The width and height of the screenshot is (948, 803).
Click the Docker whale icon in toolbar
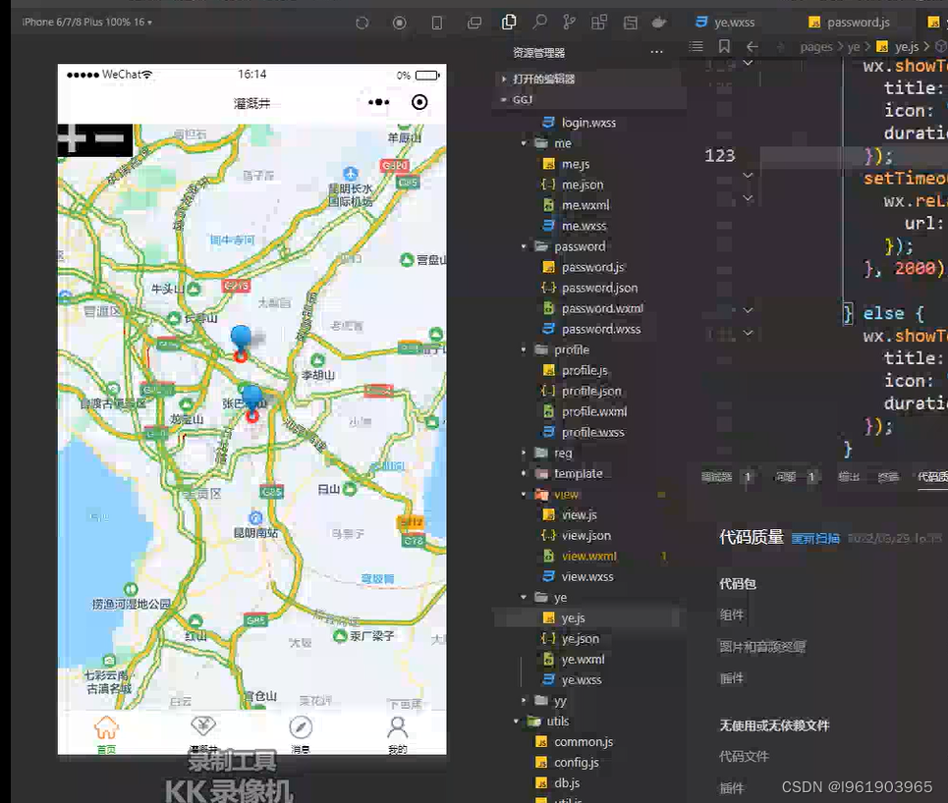659,23
